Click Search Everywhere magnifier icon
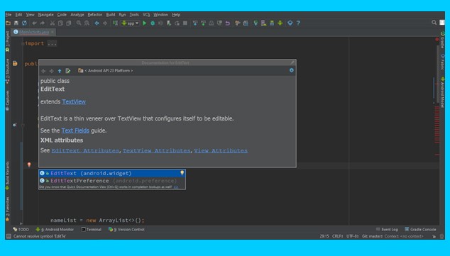This screenshot has height=256, width=450. tap(434, 23)
